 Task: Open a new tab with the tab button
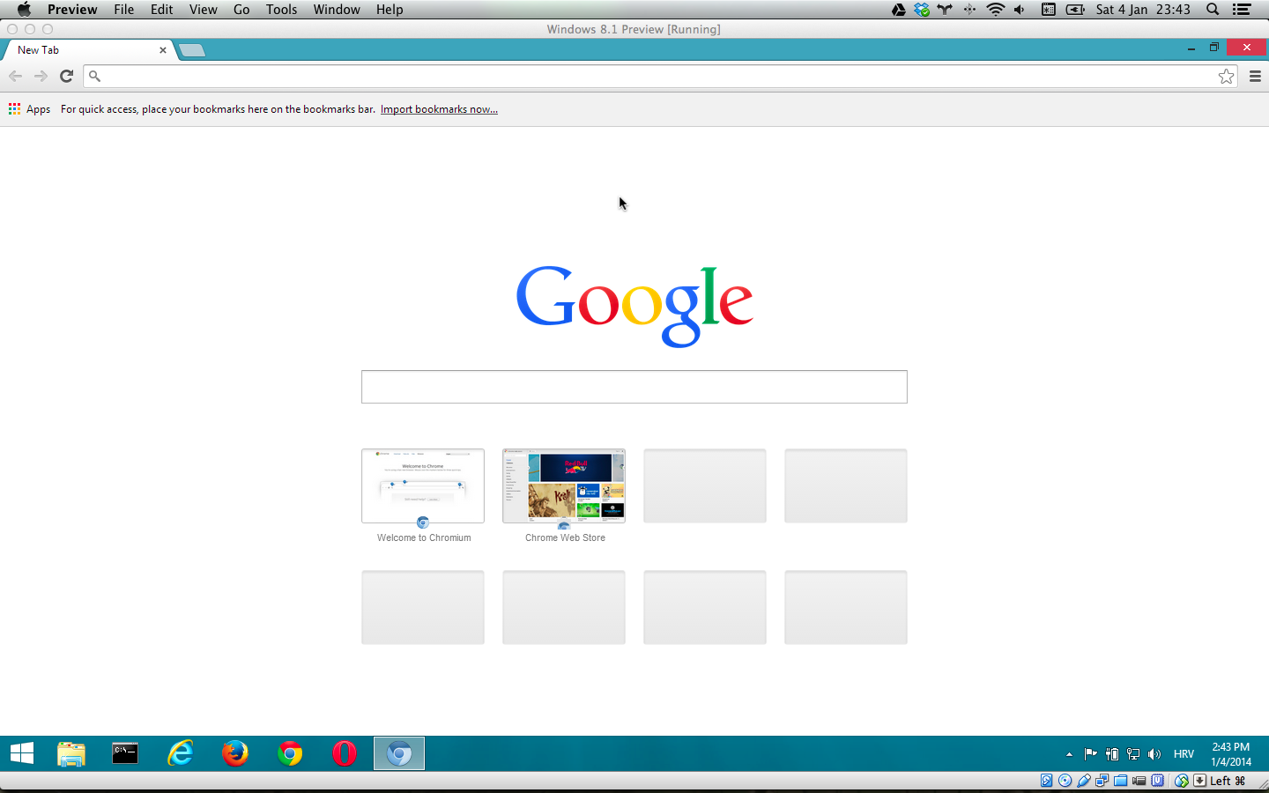pos(192,50)
